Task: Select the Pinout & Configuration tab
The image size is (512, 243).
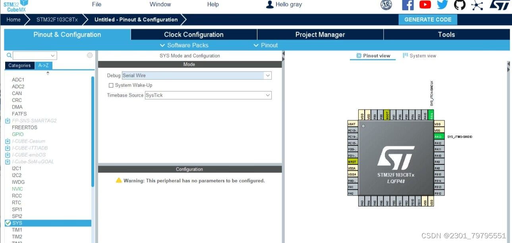Action: pos(67,34)
